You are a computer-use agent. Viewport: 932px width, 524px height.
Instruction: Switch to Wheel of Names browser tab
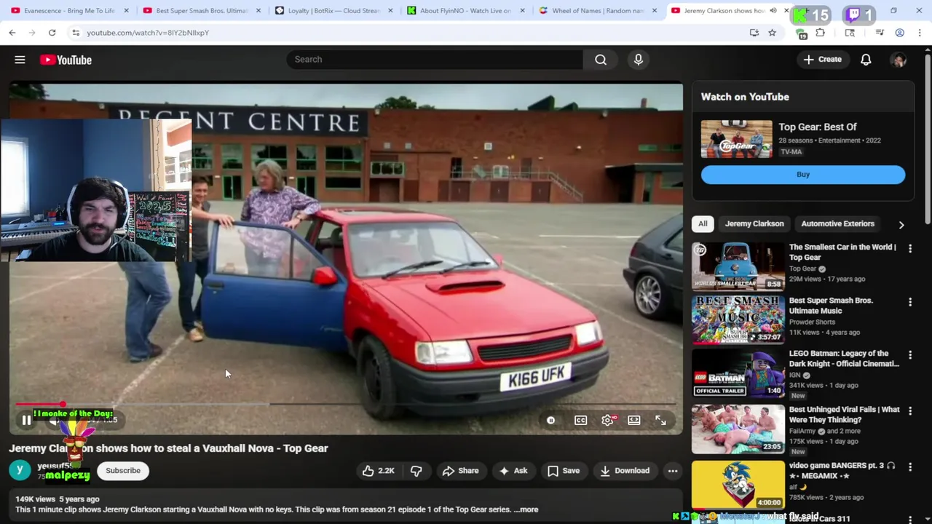point(599,11)
